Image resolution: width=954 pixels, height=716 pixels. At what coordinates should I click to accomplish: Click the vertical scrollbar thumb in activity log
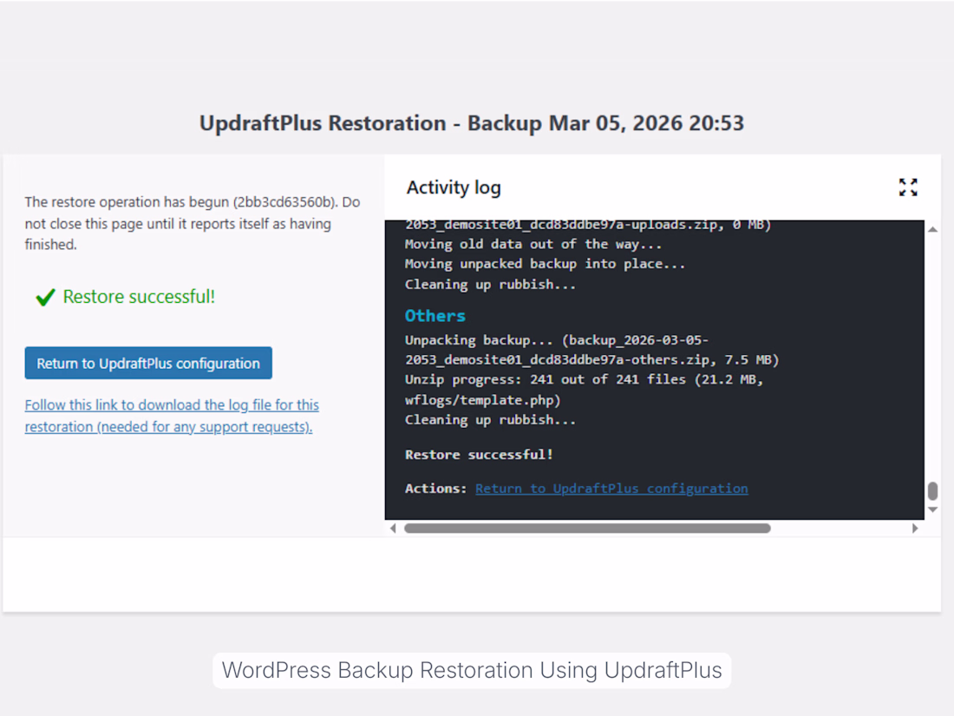[932, 490]
